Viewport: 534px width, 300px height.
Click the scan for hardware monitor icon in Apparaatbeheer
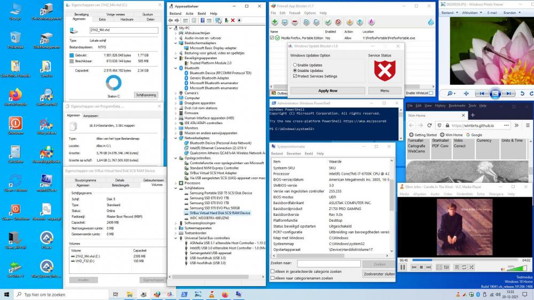[218, 20]
